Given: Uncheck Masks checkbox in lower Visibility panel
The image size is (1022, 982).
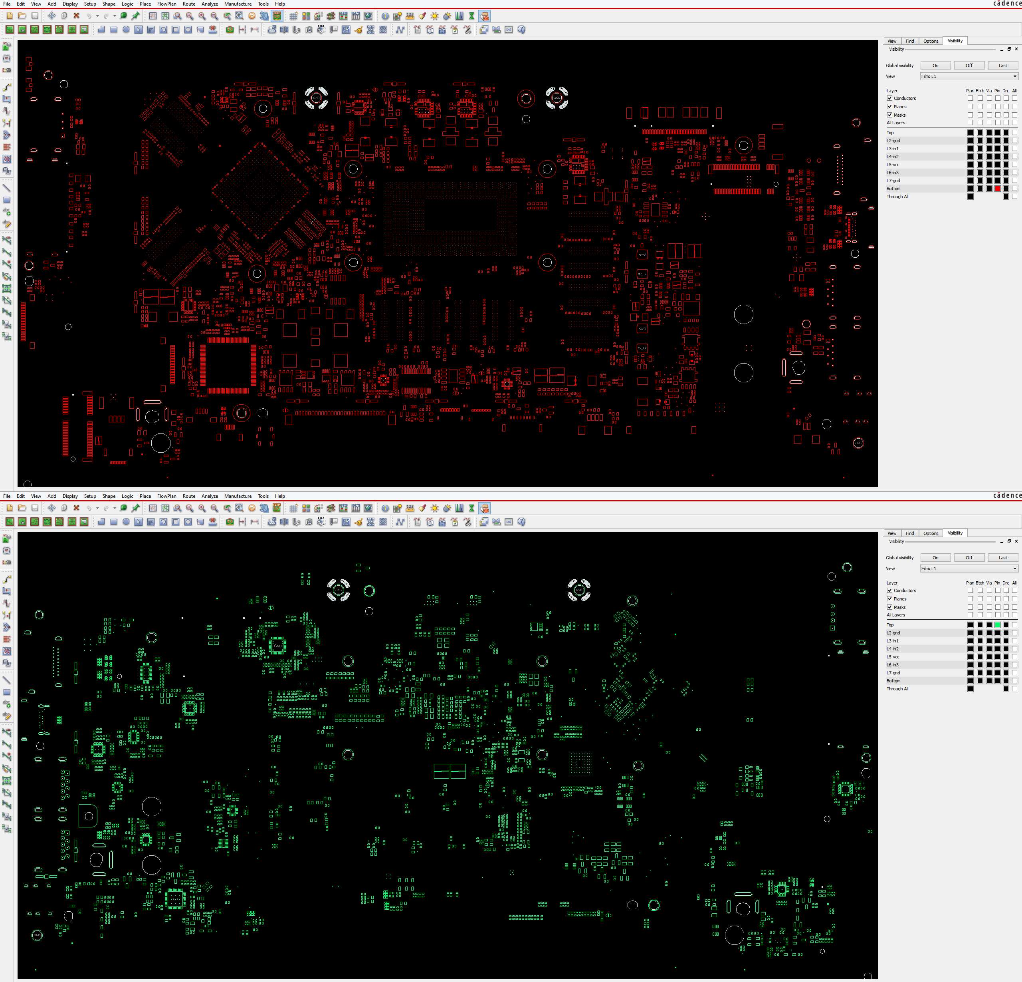Looking at the screenshot, I should click(x=890, y=607).
